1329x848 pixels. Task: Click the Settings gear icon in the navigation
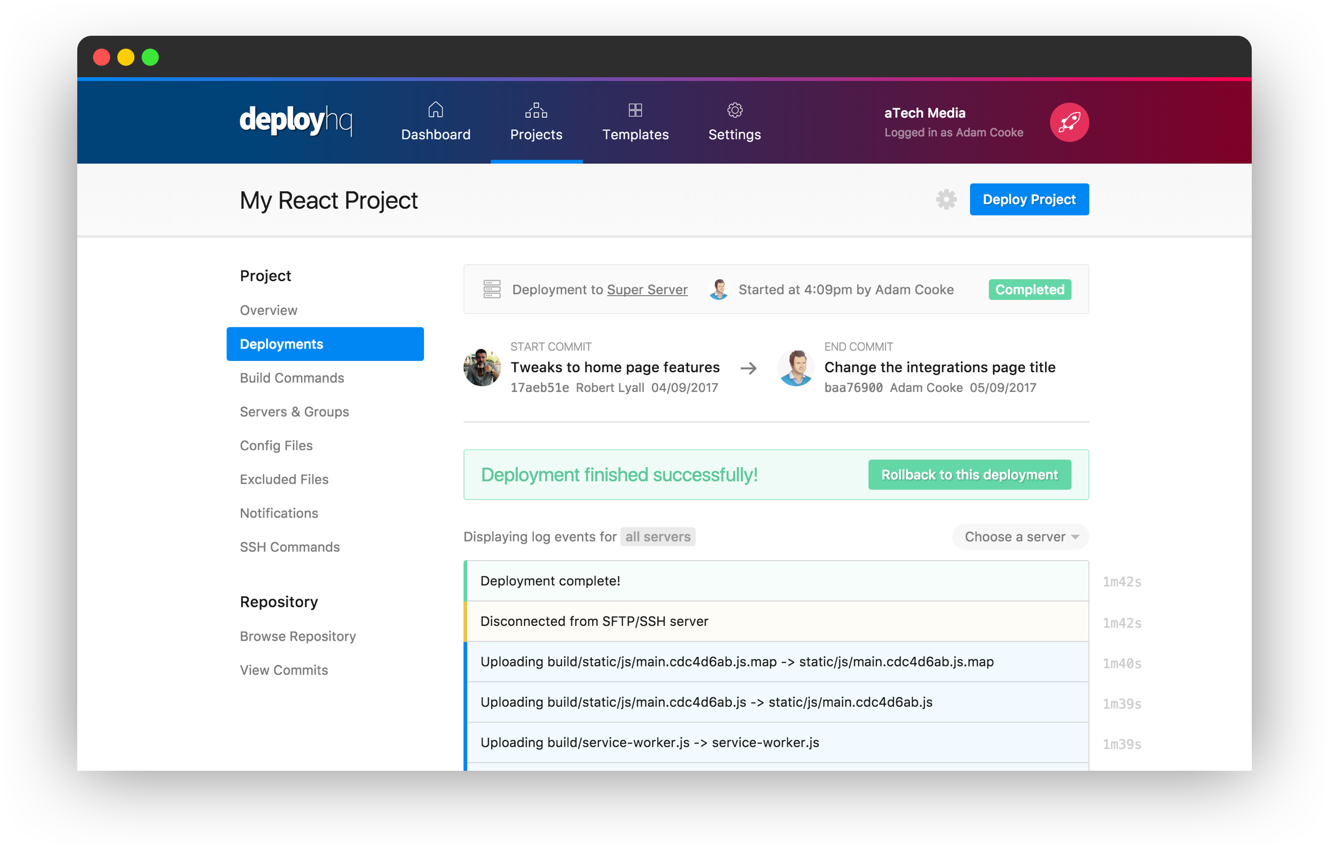pos(734,110)
